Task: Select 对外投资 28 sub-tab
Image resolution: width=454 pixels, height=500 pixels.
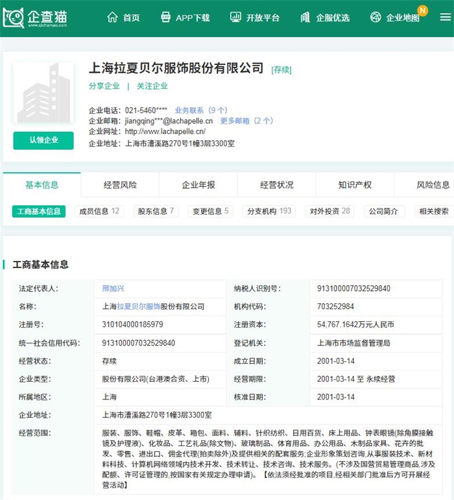Action: [329, 211]
